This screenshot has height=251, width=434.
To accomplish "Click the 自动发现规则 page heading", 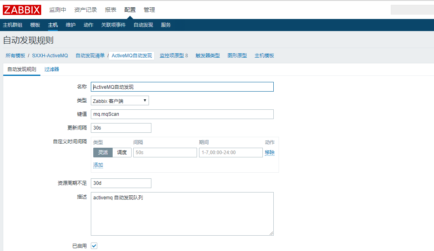I will pos(28,40).
